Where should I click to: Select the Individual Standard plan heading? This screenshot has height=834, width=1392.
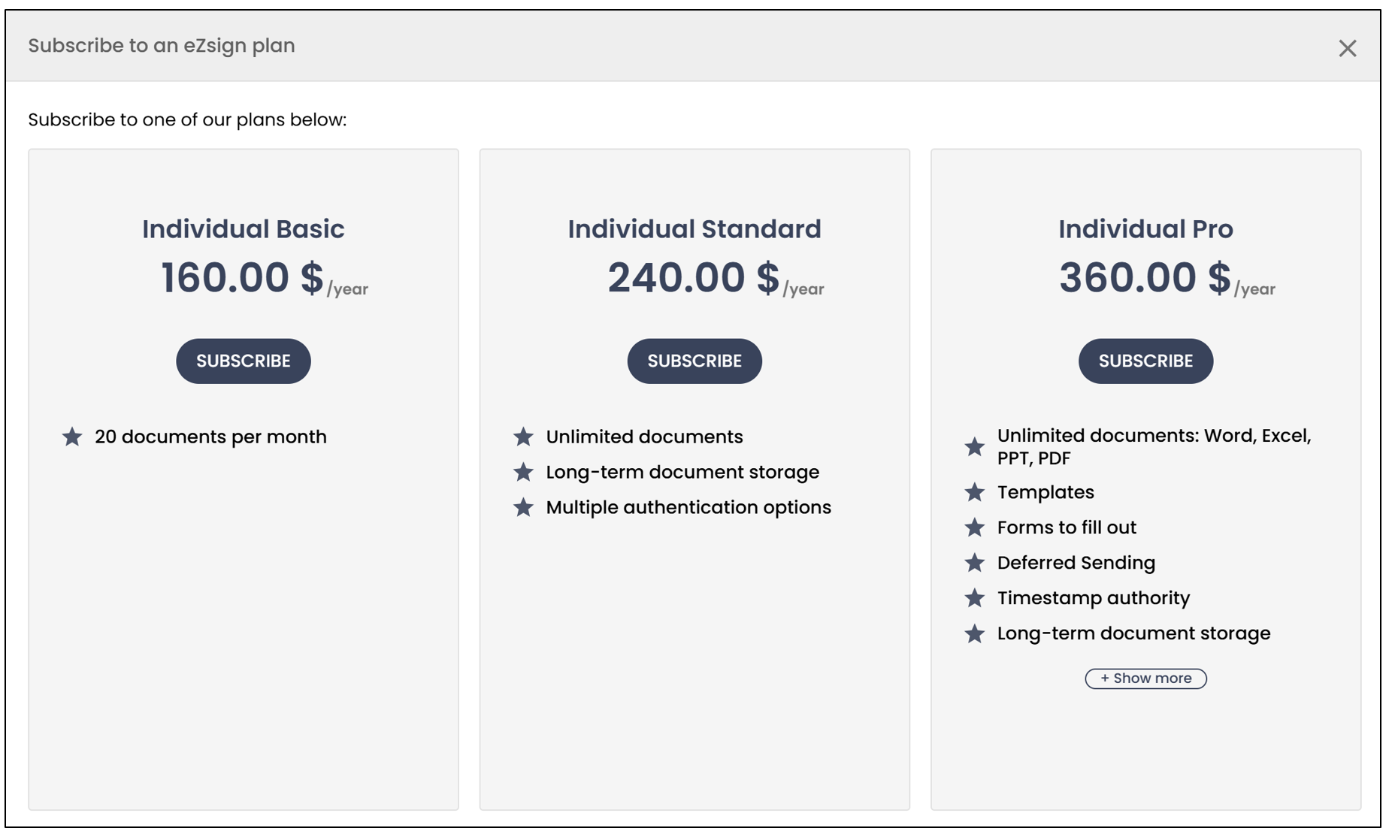click(694, 229)
